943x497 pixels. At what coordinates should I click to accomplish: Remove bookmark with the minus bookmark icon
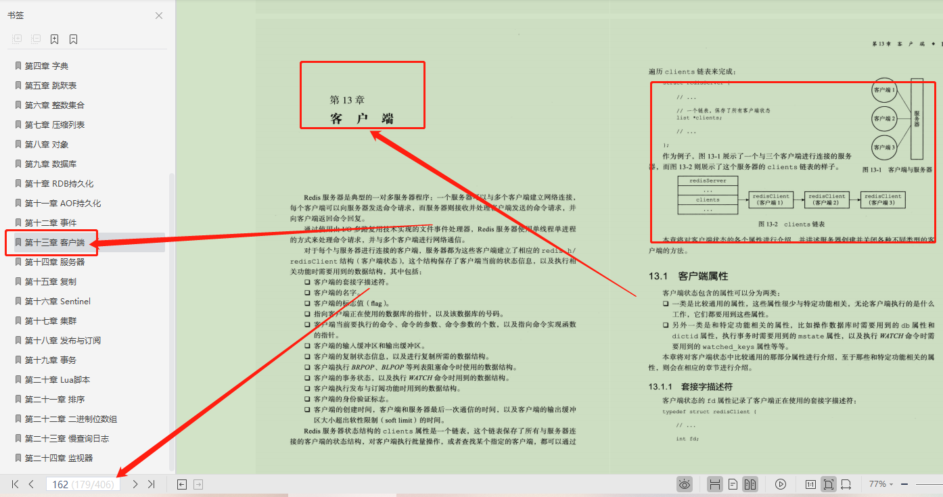click(73, 39)
